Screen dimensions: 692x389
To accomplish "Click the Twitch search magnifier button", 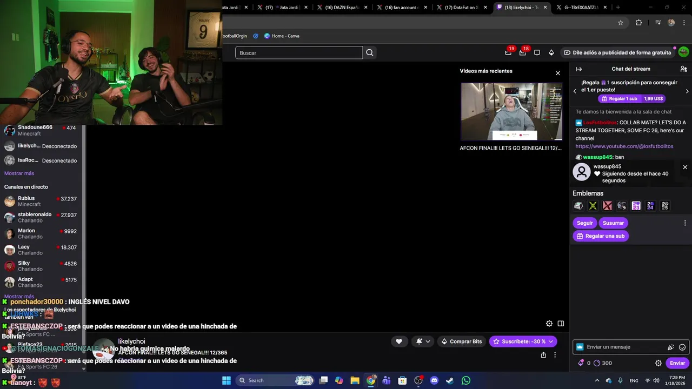I will point(370,52).
